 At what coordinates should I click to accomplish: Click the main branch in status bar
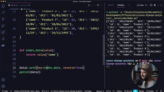pyautogui.click(x=5, y=91)
